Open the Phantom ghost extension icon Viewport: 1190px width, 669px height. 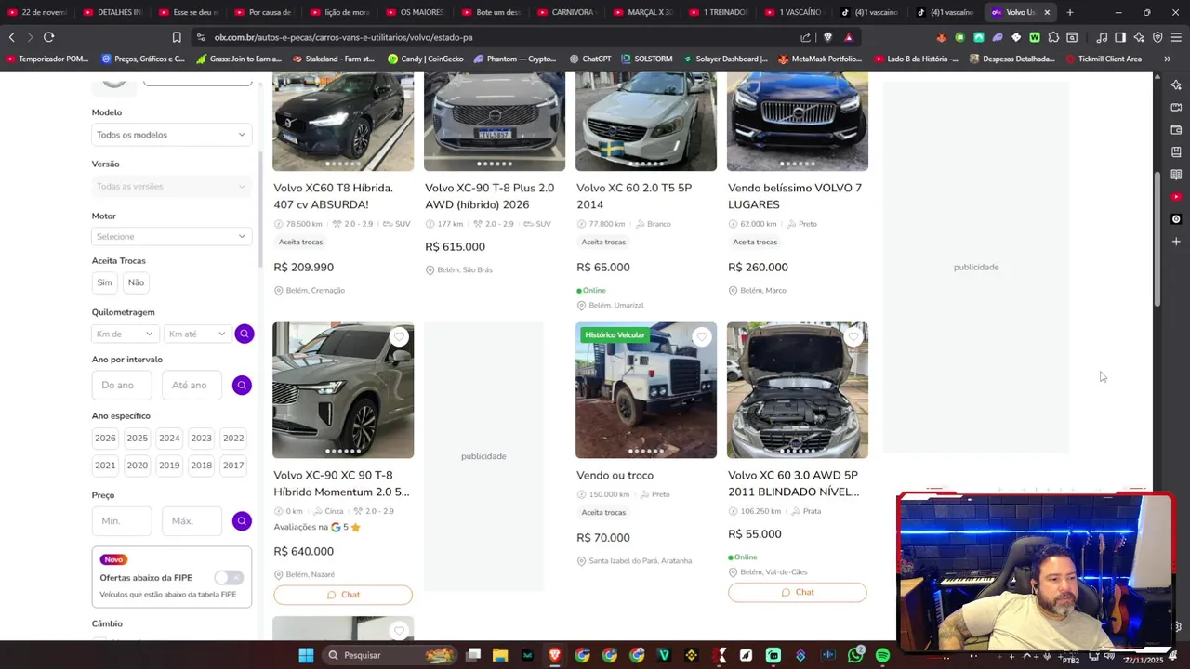(x=998, y=37)
